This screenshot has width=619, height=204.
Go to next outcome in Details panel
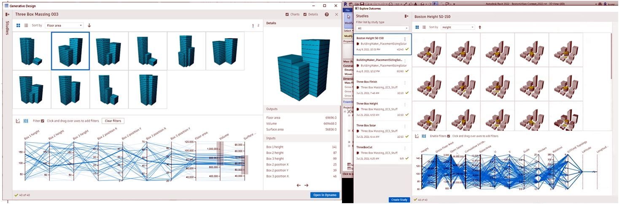[306, 185]
